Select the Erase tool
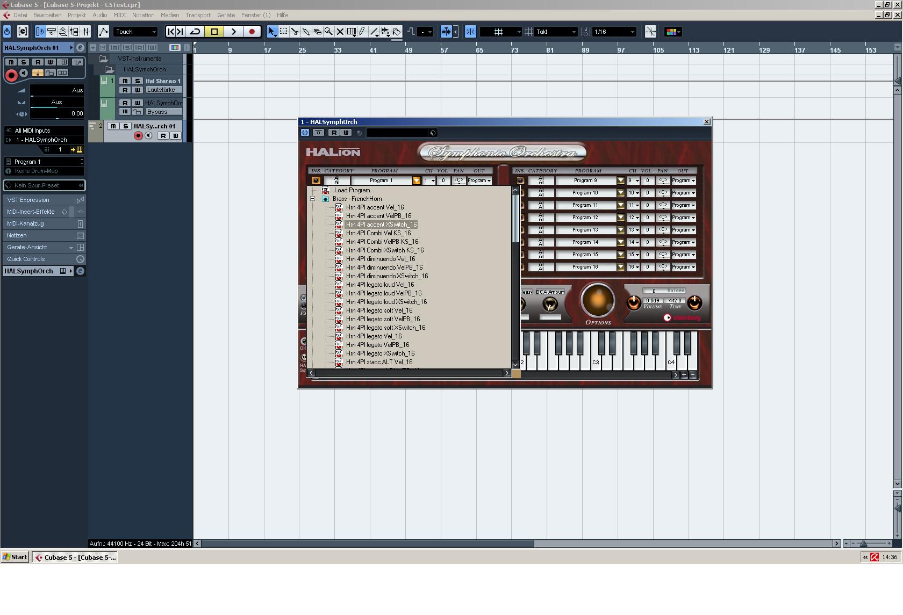 coord(318,32)
